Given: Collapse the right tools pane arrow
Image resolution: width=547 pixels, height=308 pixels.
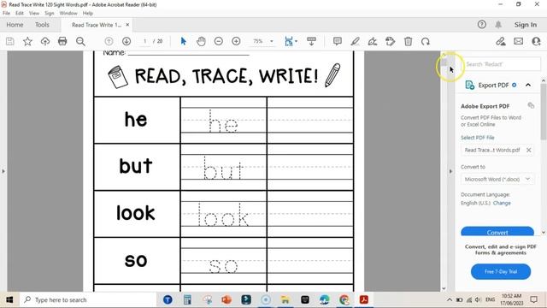Looking at the screenshot, I should tap(450, 171).
